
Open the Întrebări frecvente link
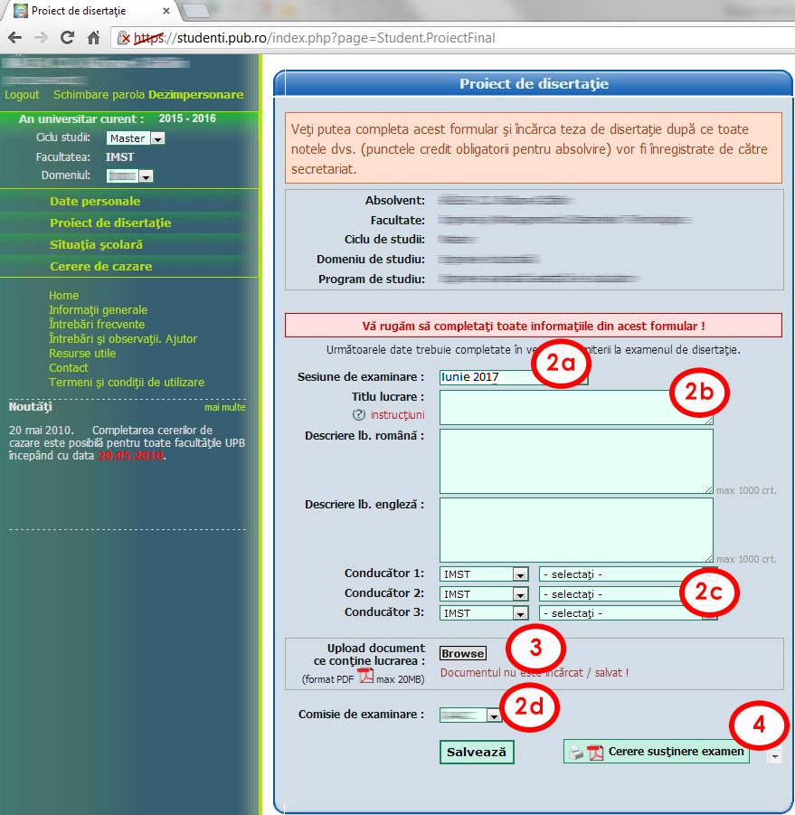coord(97,325)
